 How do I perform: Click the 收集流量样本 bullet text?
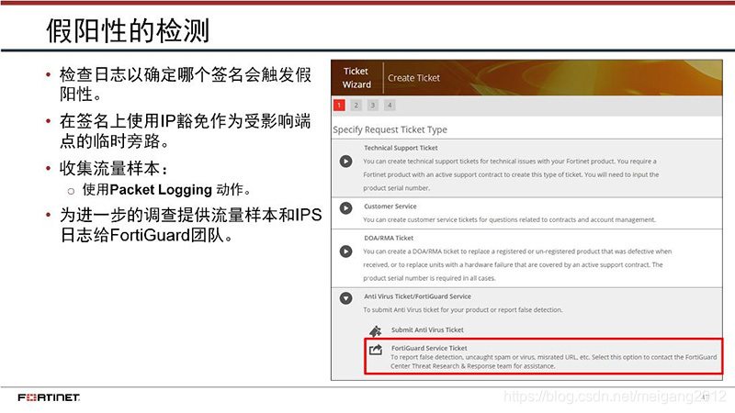point(114,168)
